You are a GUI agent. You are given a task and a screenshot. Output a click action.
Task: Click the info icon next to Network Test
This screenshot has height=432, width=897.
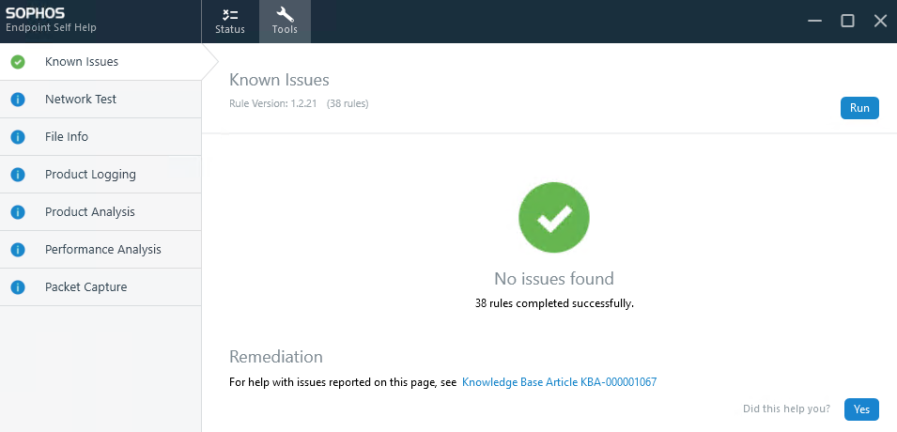coord(17,100)
